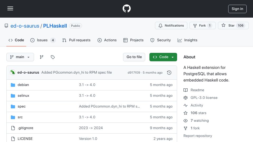The height and width of the screenshot is (142, 253).
Task: View commit history clock icon
Action: tap(169, 73)
